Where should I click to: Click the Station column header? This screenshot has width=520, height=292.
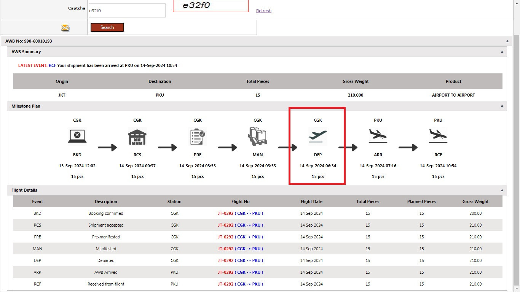174,202
